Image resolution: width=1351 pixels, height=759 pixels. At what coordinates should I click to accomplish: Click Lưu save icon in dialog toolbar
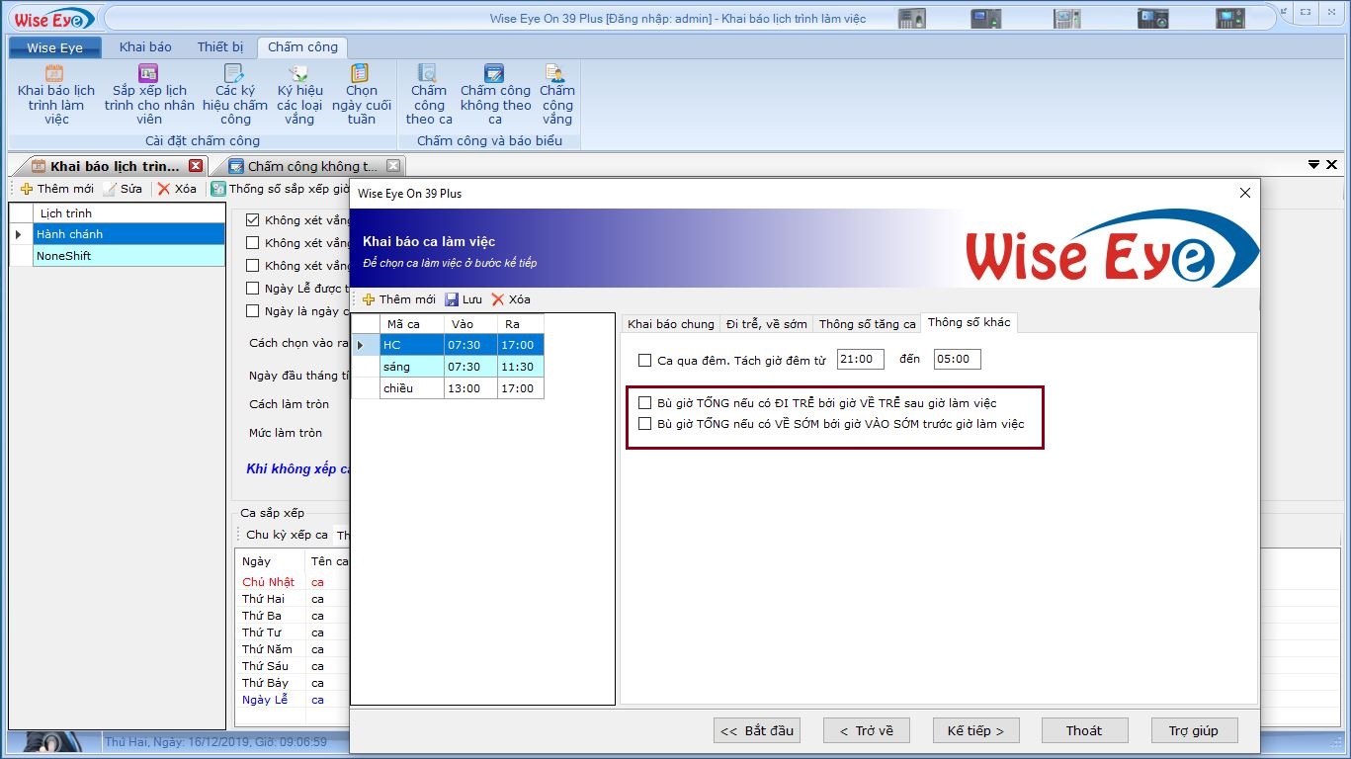point(452,299)
